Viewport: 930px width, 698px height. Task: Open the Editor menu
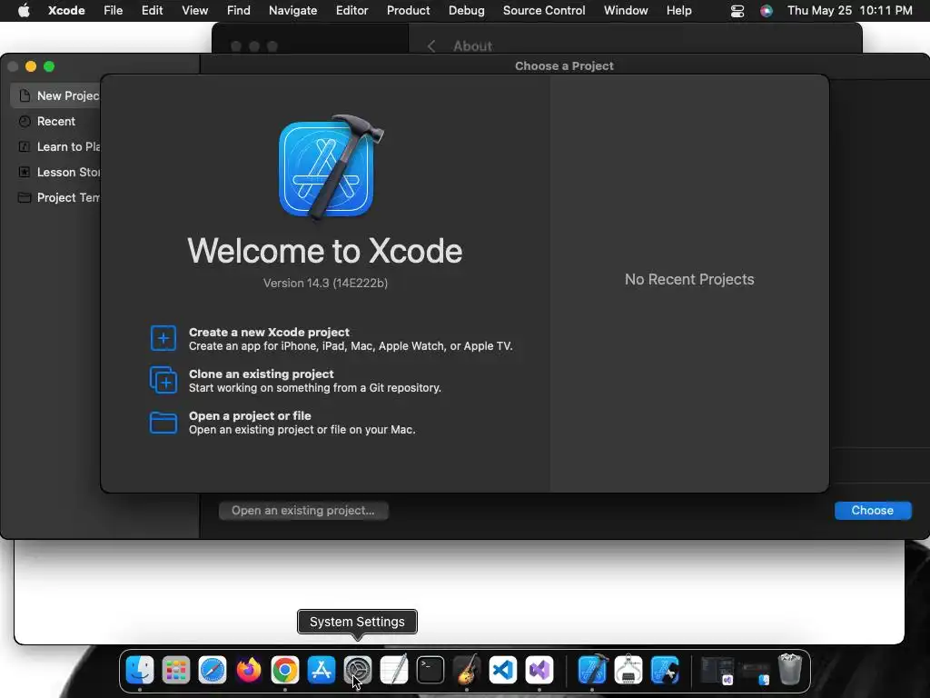pos(351,10)
